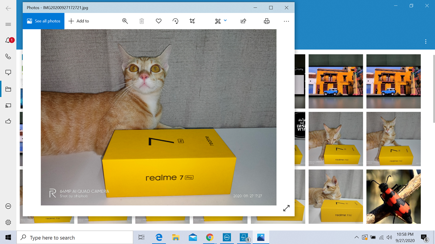
Task: Enter full screen with the diagonal arrows icon
Action: coord(286,208)
